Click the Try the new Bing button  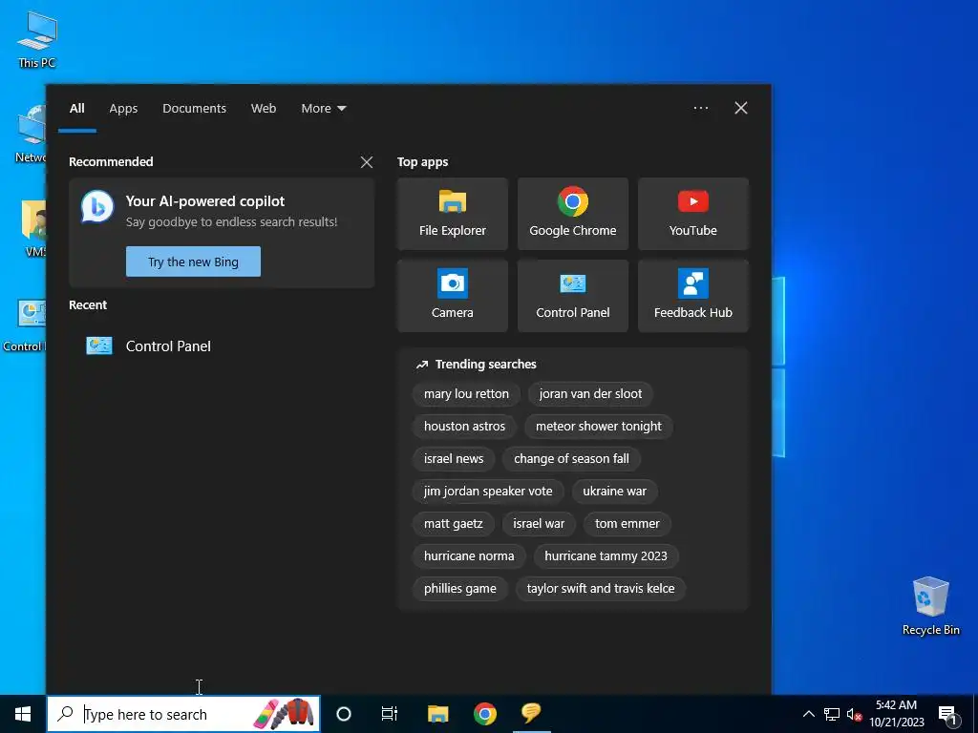coord(193,262)
